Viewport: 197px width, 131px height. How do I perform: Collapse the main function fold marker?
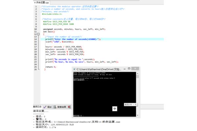pyautogui.click(x=38, y=34)
